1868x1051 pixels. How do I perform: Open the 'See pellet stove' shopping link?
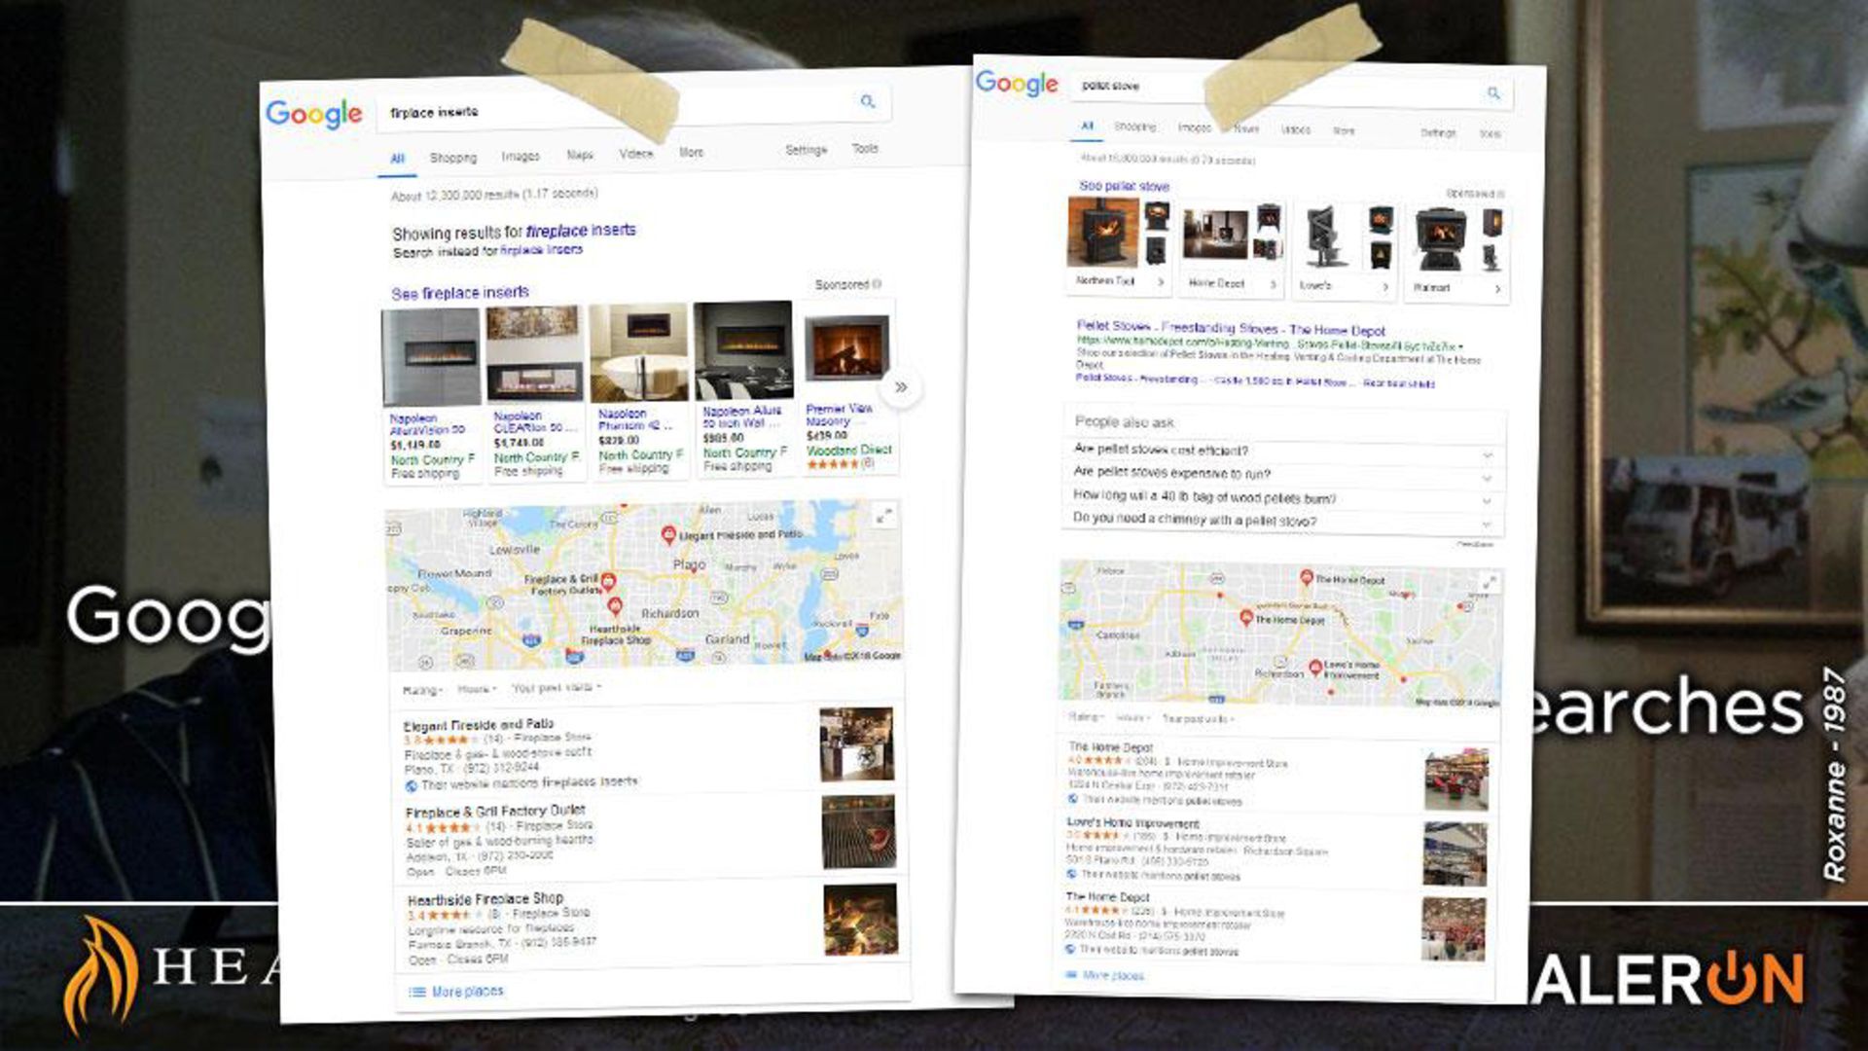tap(1124, 186)
